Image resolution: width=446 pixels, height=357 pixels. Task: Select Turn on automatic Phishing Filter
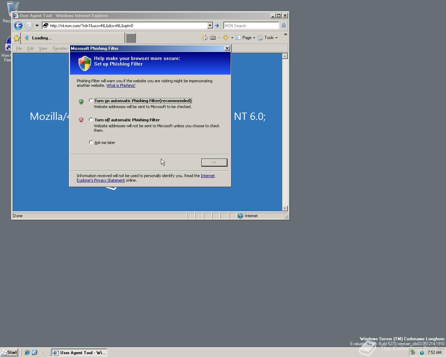click(91, 100)
